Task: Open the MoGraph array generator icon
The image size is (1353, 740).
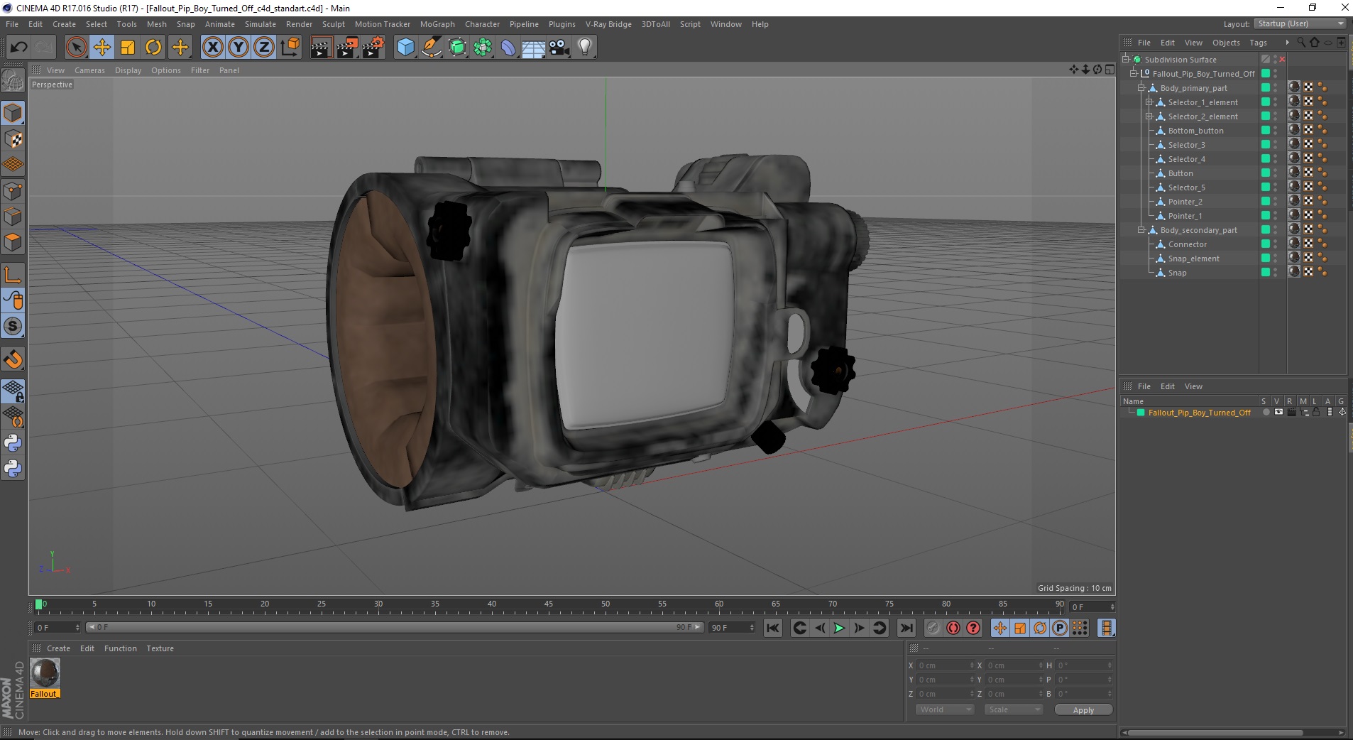Action: pos(483,48)
